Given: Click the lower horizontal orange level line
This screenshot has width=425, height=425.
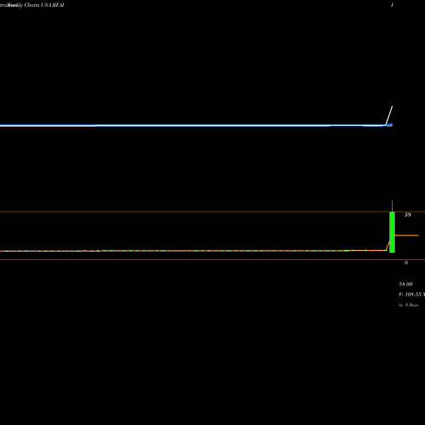Looking at the screenshot, I should pos(212,259).
